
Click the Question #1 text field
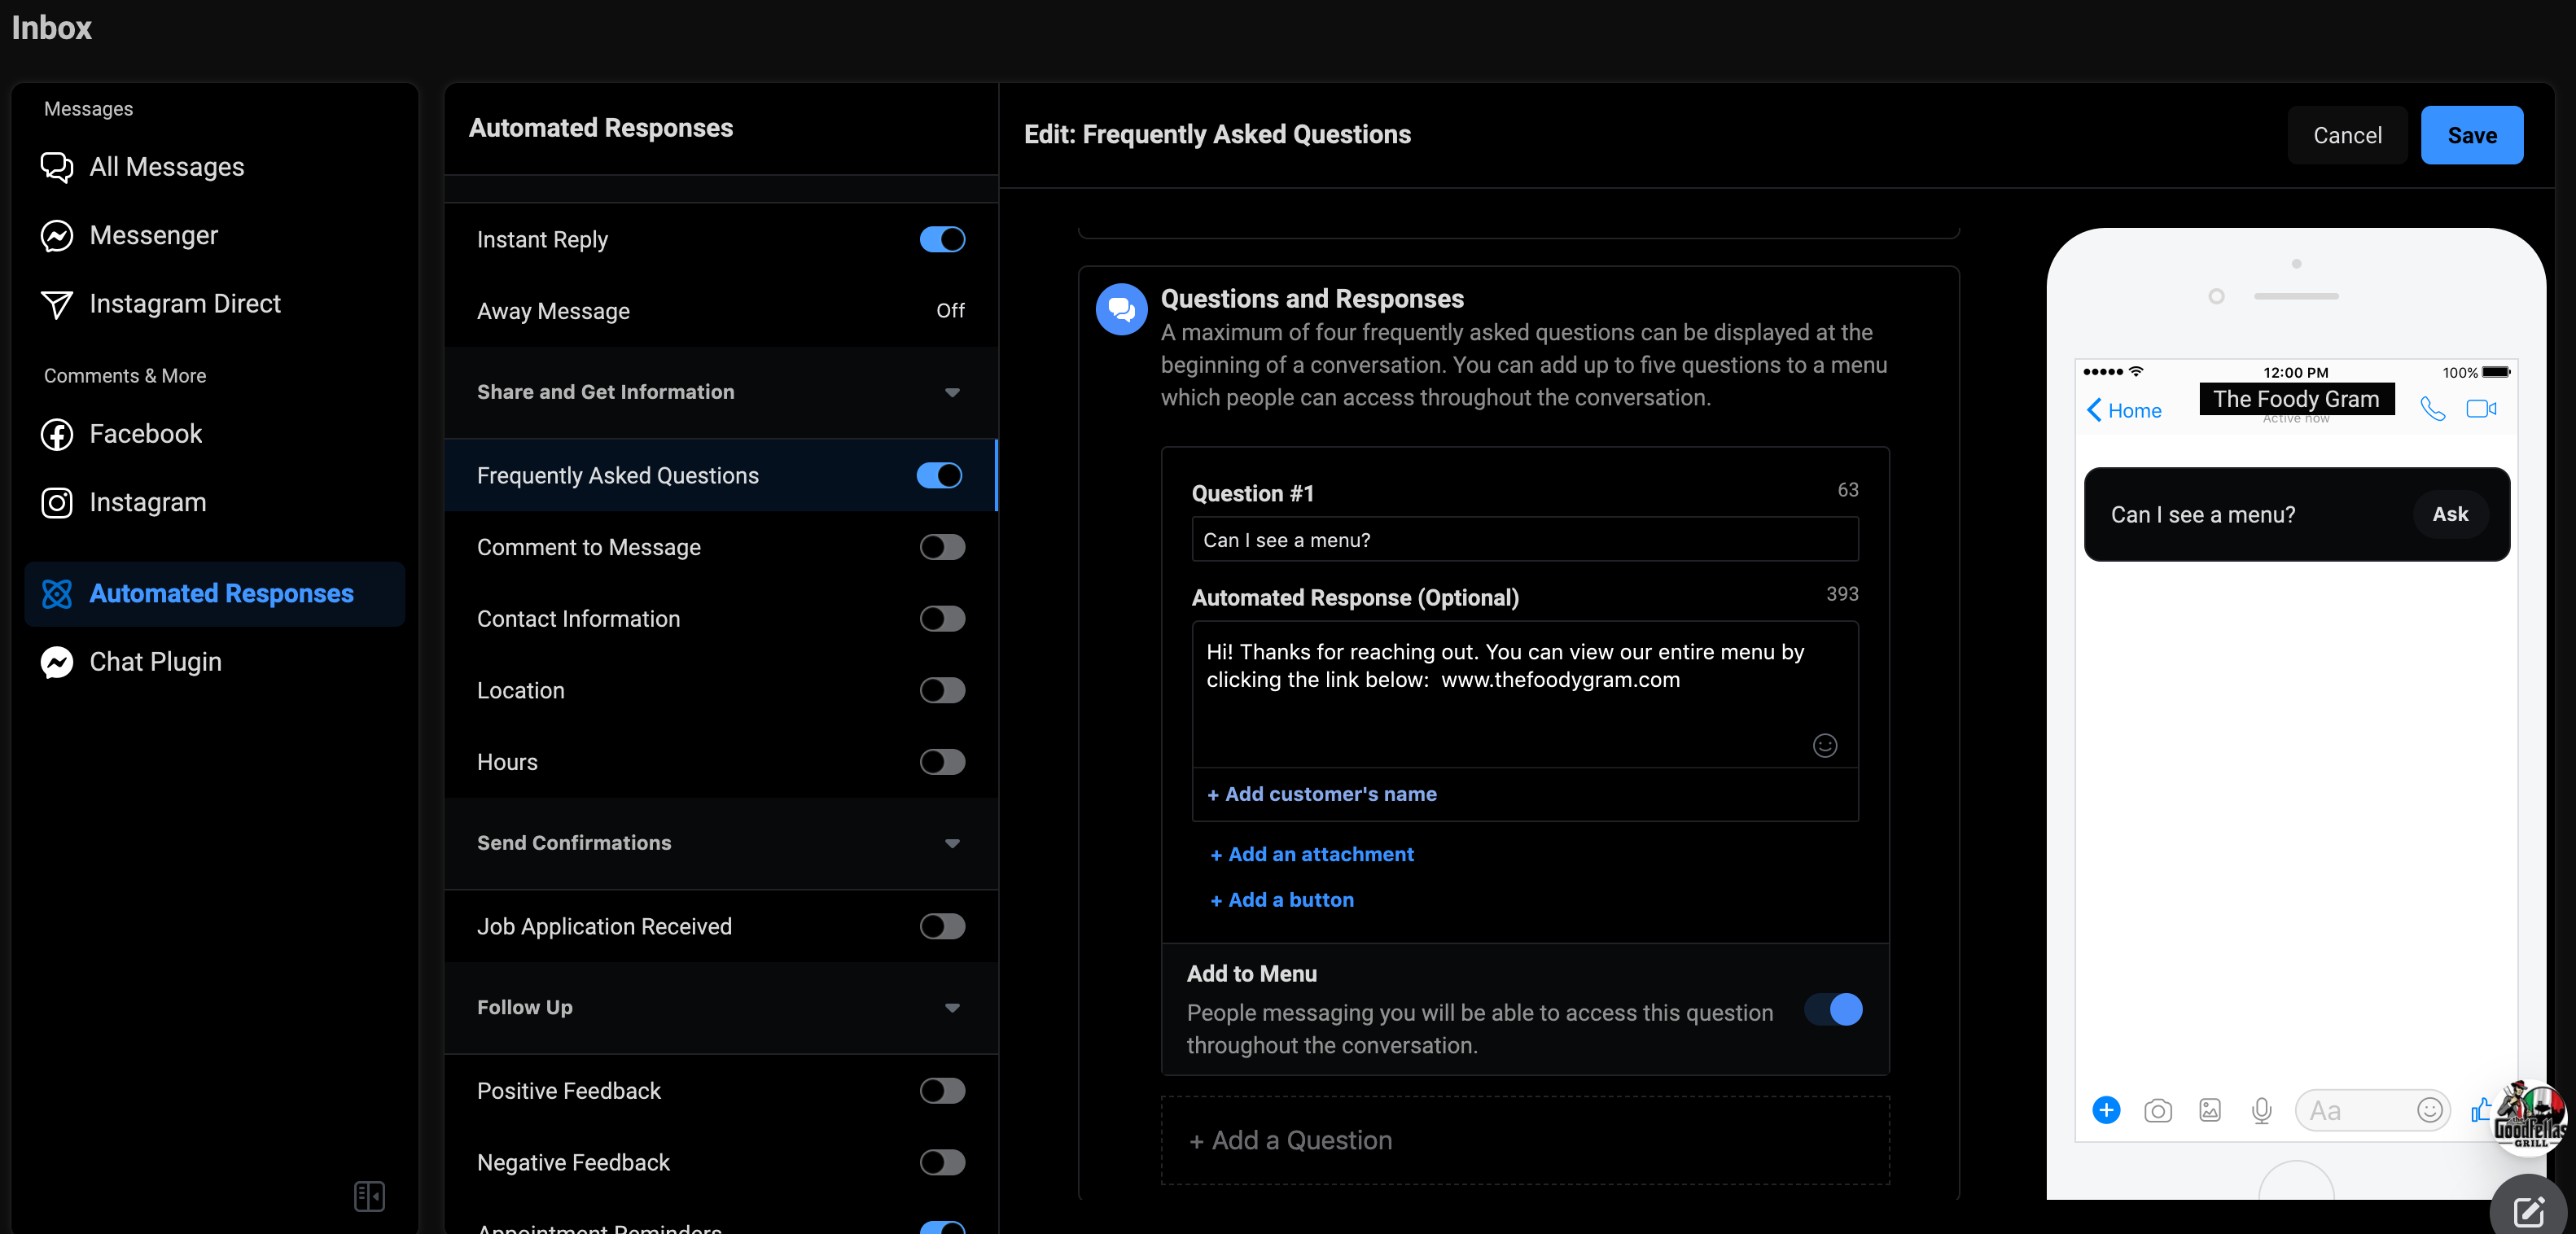pyautogui.click(x=1525, y=539)
